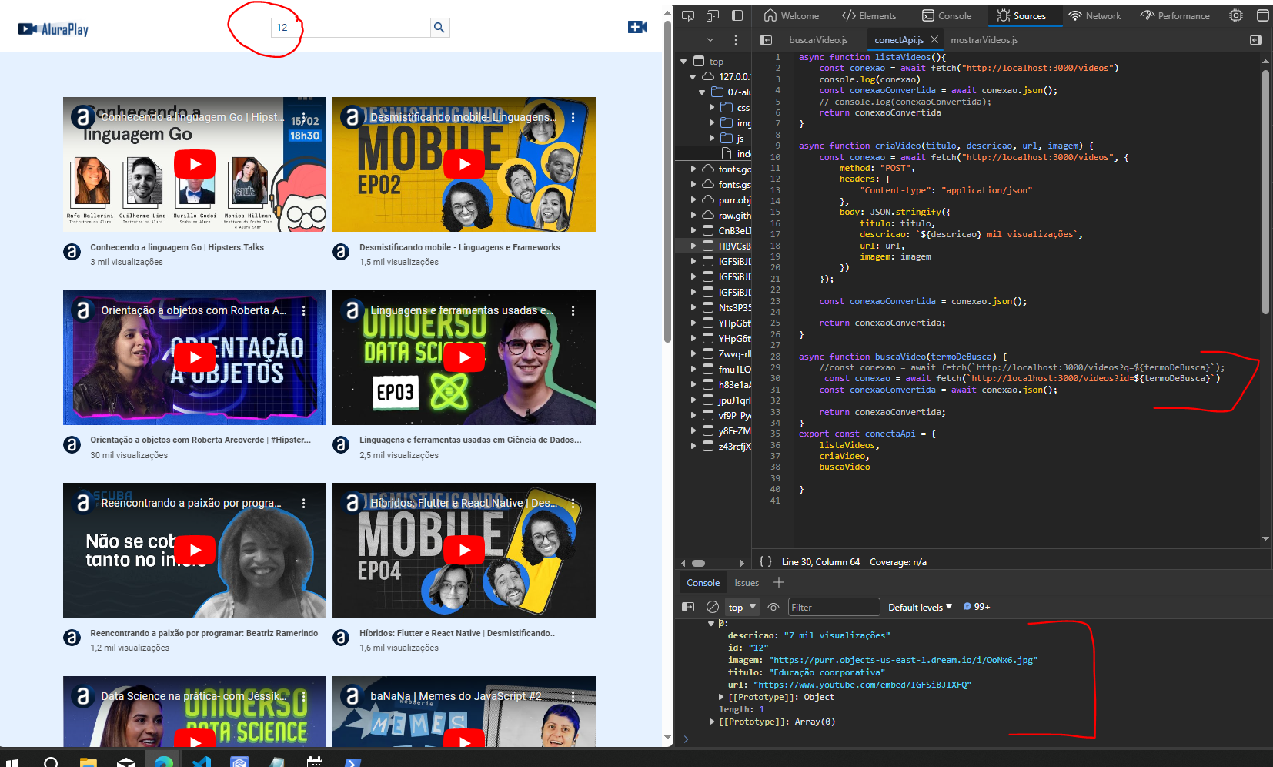Toggle device emulation icon in DevTools
The image size is (1273, 767).
713,15
